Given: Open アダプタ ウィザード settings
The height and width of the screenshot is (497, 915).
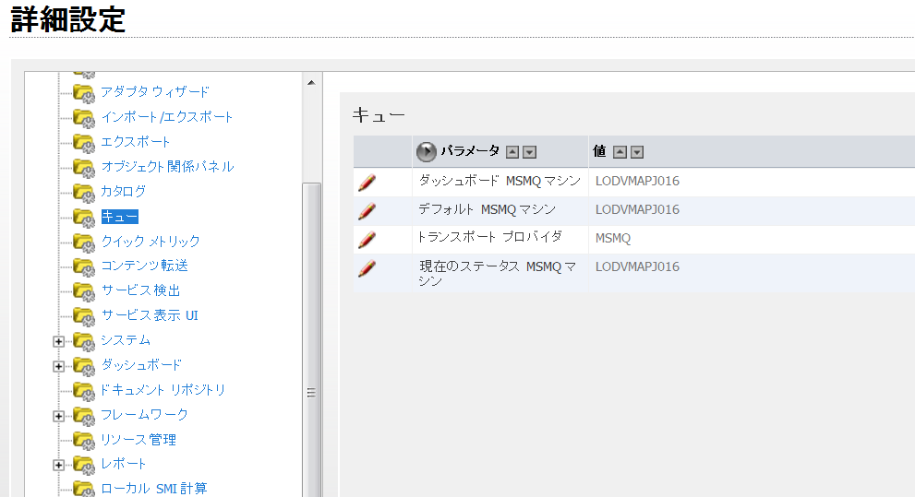Looking at the screenshot, I should tap(155, 92).
